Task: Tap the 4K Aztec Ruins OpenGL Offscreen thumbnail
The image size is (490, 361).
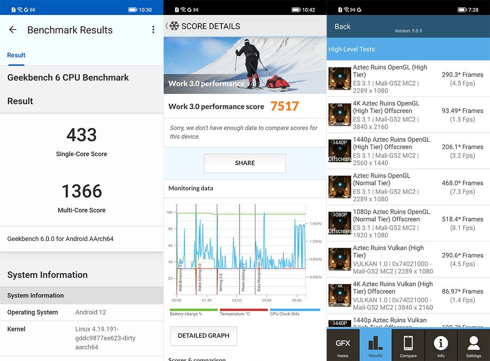Action: pos(340,115)
